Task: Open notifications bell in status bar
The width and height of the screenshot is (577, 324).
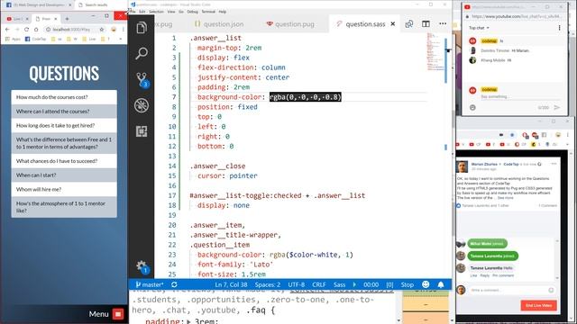Action: (441, 284)
